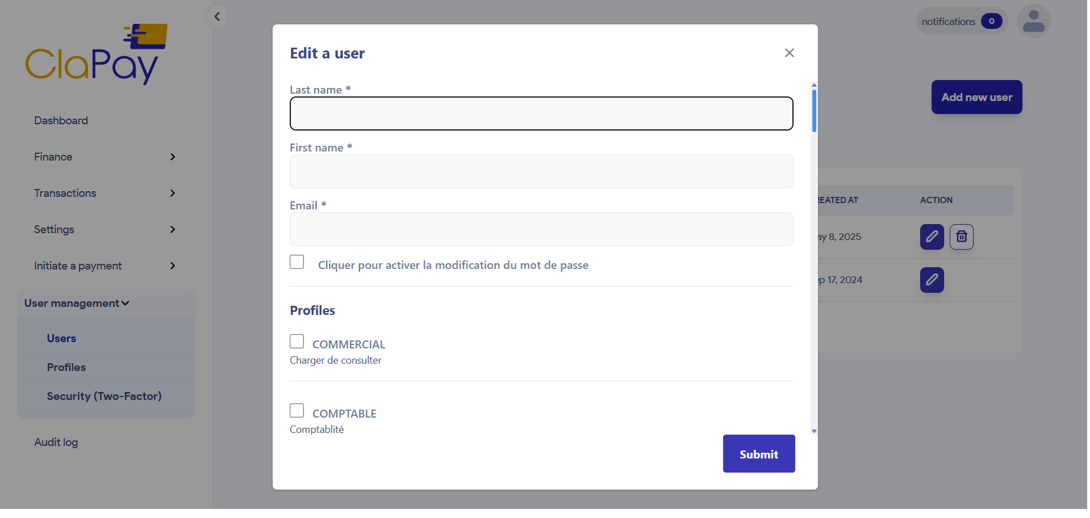Go to Security (Two-Factor) settings

pyautogui.click(x=105, y=396)
